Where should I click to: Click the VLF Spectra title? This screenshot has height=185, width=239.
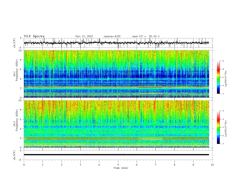pyautogui.click(x=34, y=36)
